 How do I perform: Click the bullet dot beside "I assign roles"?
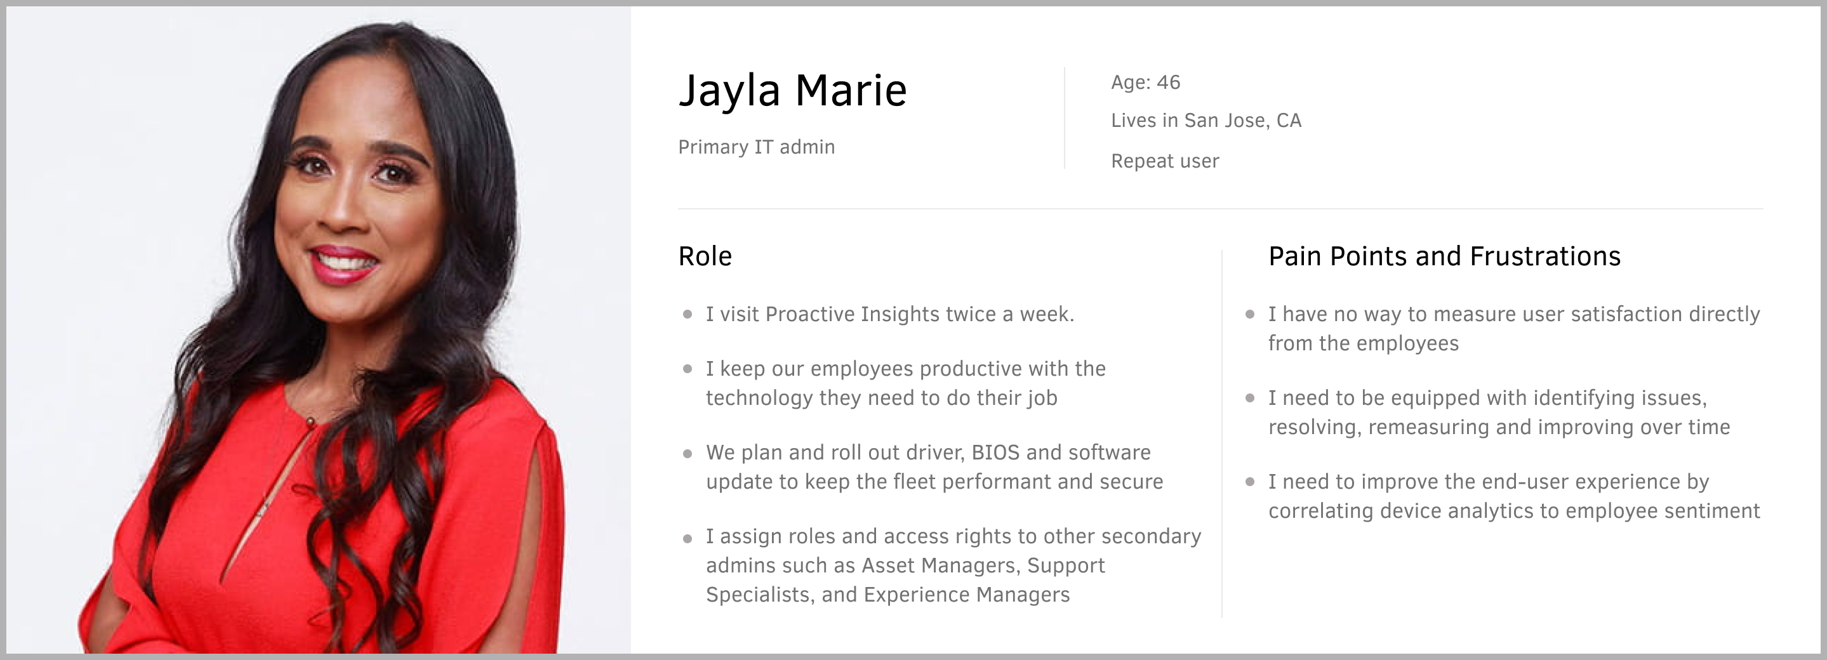(688, 538)
